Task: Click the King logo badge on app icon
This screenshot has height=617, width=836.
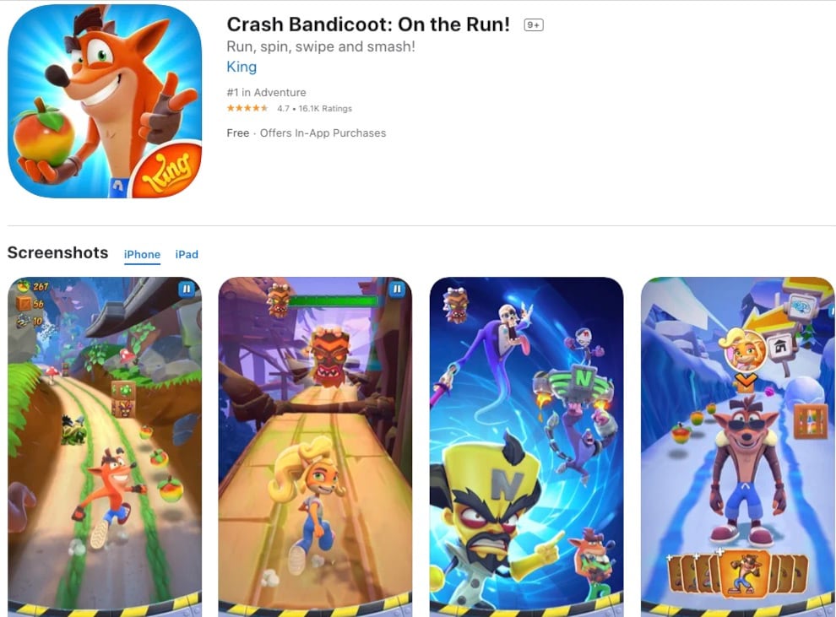Action: click(167, 170)
